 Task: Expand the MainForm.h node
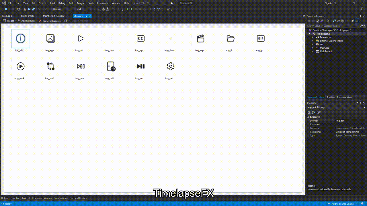point(312,51)
